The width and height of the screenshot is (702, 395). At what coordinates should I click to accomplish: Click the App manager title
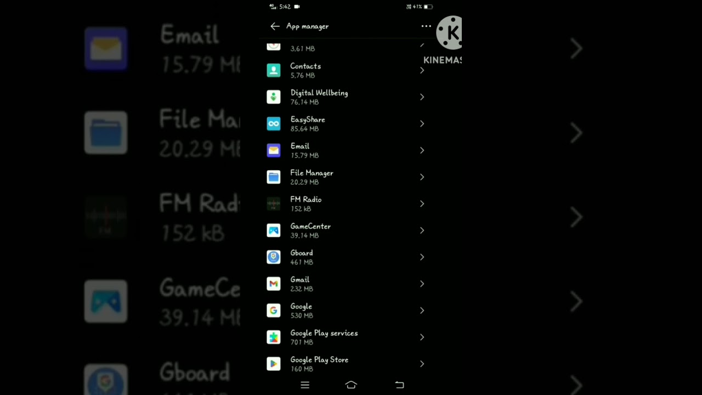[308, 26]
